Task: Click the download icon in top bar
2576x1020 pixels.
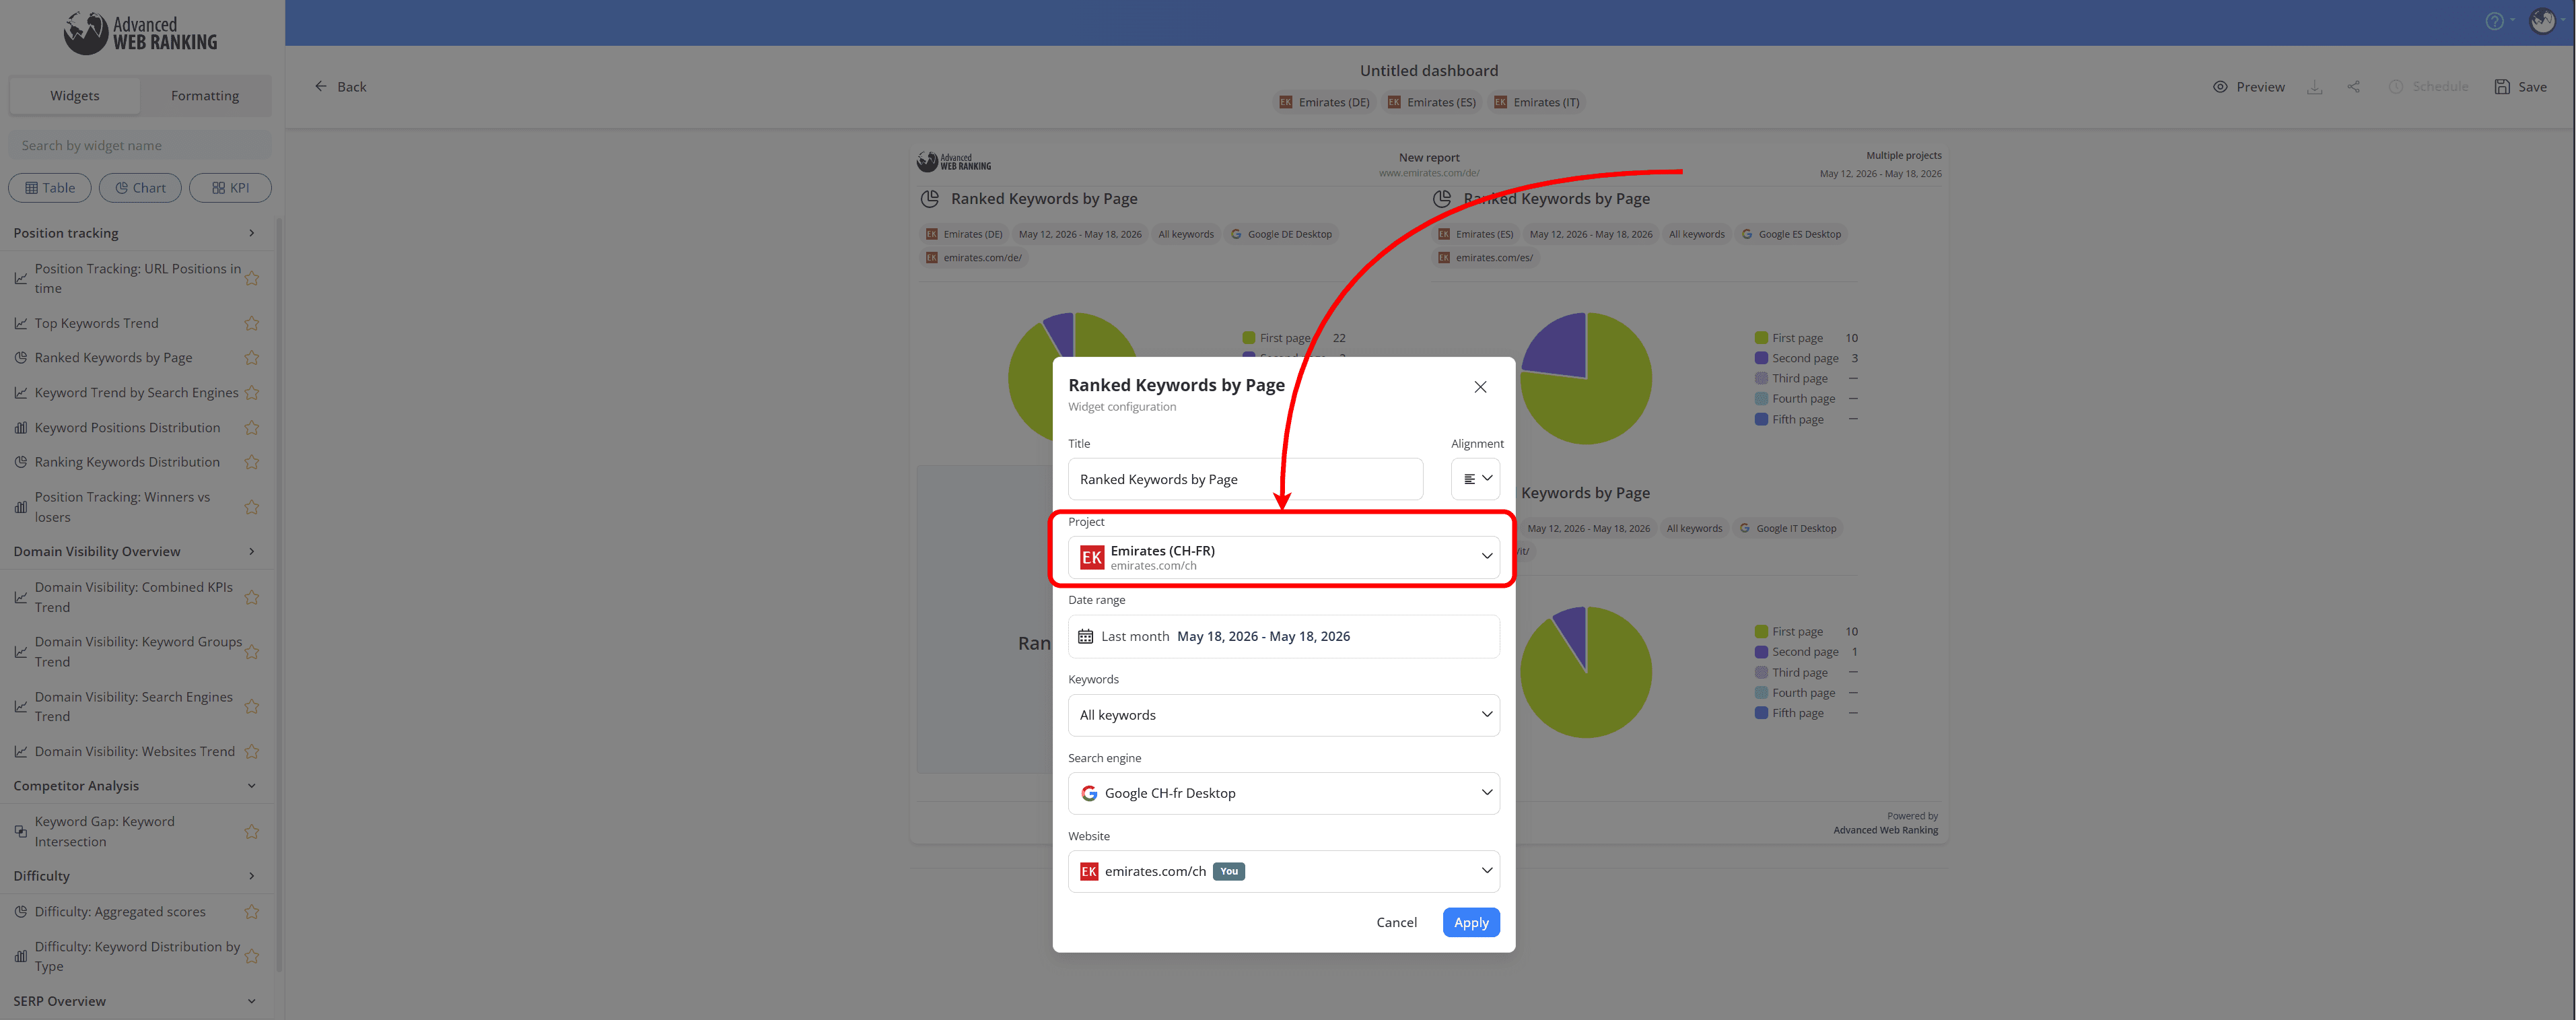Action: [2314, 87]
